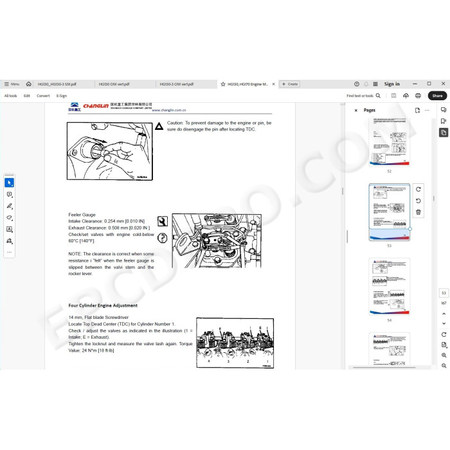Open page display settings icon
The height and width of the screenshot is (450, 450).
point(444,345)
